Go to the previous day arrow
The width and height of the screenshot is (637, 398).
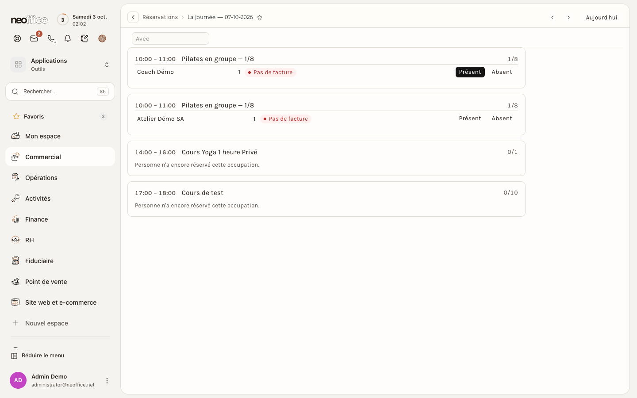[x=552, y=17]
